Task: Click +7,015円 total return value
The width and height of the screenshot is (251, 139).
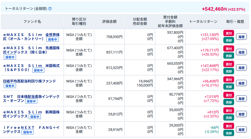Action: [211, 97]
